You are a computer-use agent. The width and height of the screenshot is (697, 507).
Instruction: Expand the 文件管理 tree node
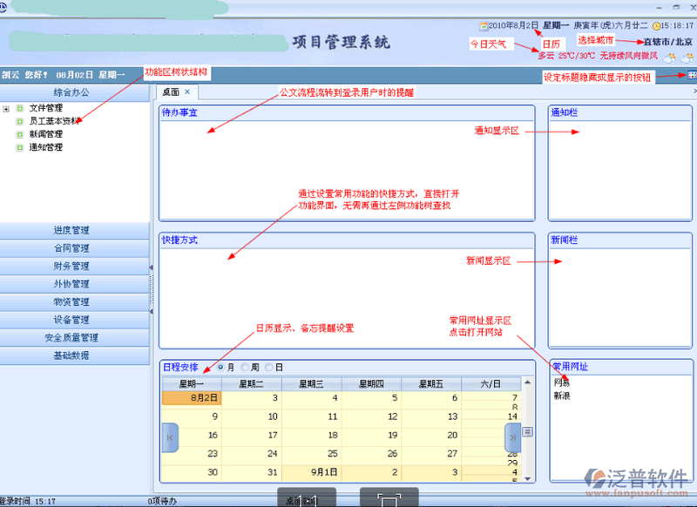point(7,109)
